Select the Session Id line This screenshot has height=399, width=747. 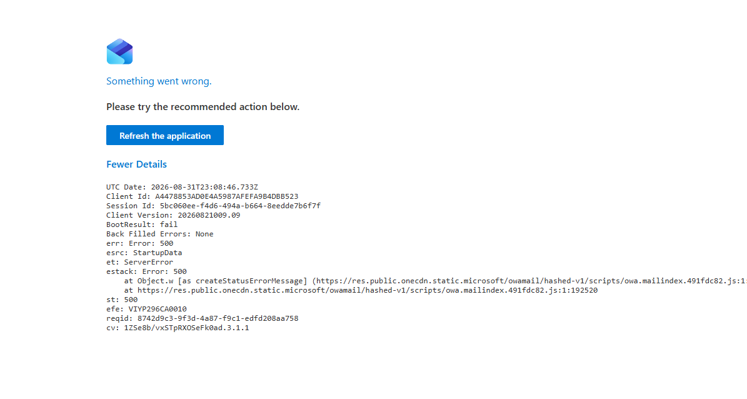tap(213, 206)
